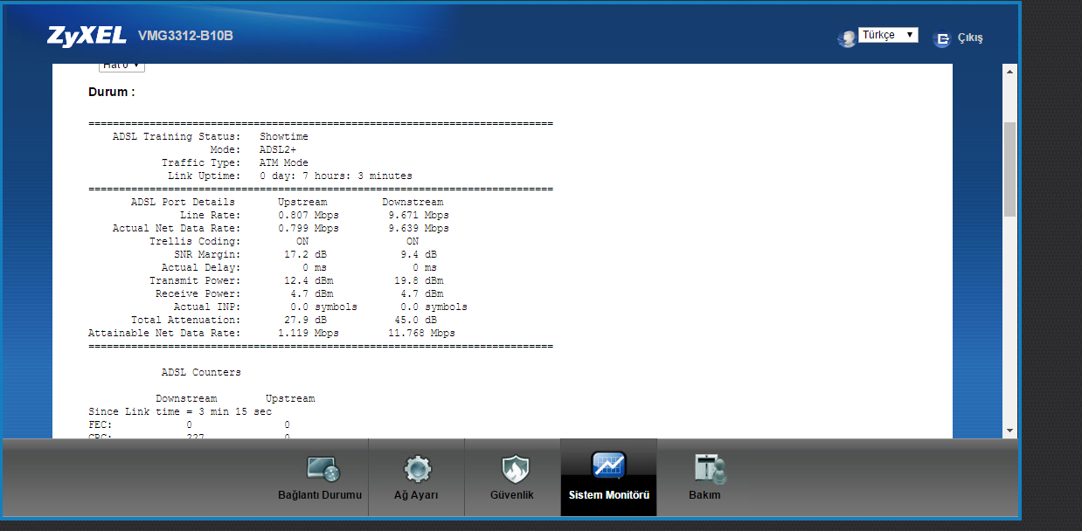Click the ADSL Port Details label
The width and height of the screenshot is (1082, 531).
pos(183,202)
